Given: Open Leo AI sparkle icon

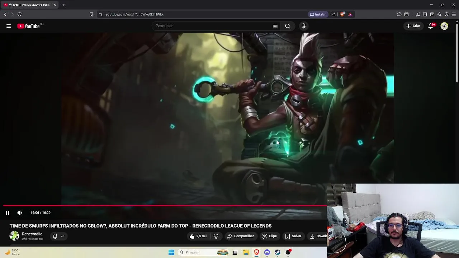Looking at the screenshot, I should [x=439, y=14].
